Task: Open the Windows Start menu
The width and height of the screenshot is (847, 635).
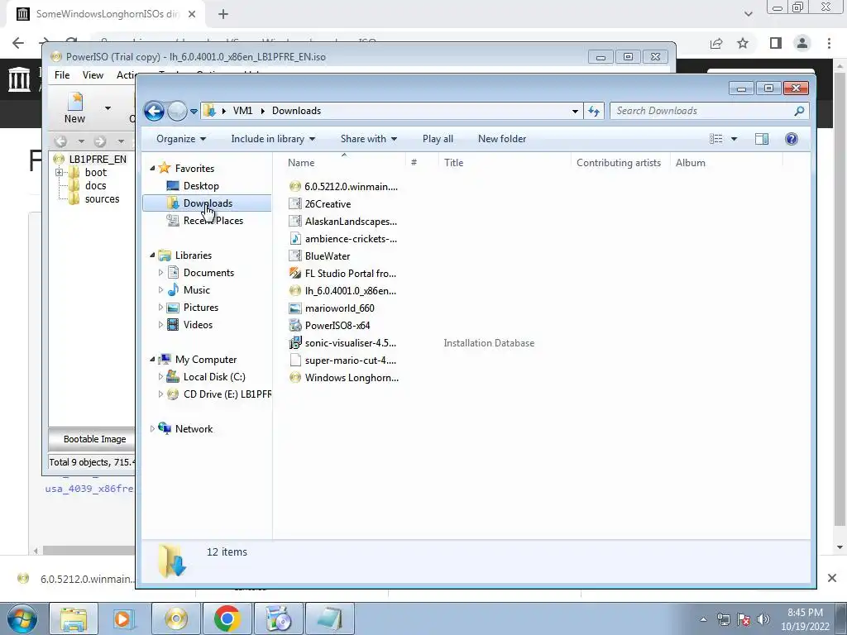Action: [x=22, y=618]
